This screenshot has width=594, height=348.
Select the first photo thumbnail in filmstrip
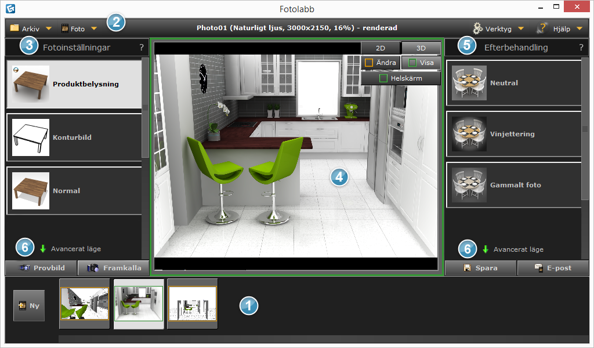85,304
